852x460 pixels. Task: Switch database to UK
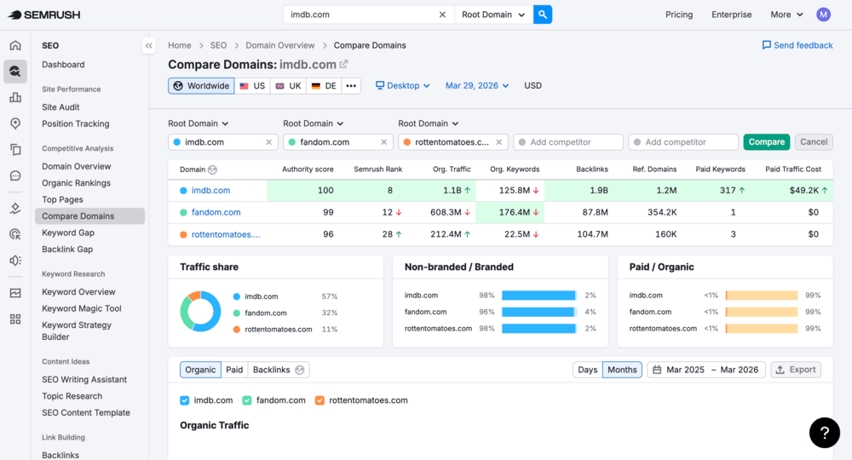pyautogui.click(x=288, y=86)
